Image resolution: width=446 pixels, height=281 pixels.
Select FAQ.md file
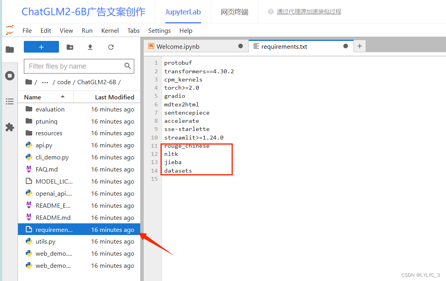click(79, 170)
